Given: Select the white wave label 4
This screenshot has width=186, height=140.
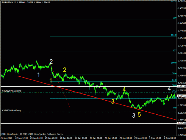Looking at the screenshot, I should [x=169, y=89].
